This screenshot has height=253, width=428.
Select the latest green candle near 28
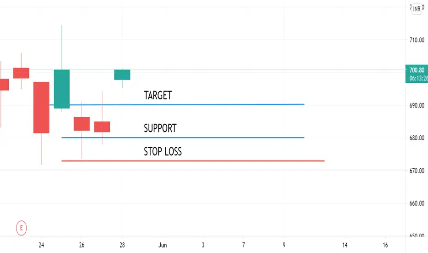[x=122, y=75]
